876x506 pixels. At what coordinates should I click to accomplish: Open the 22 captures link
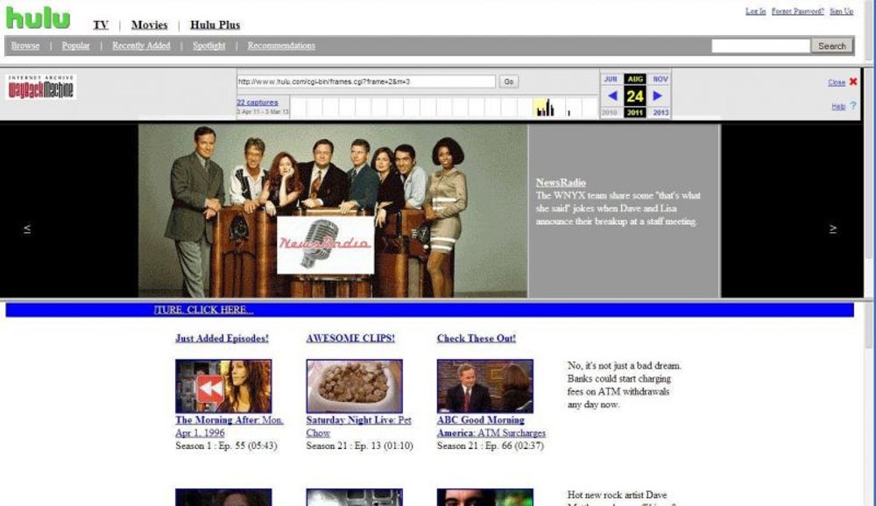(x=257, y=102)
